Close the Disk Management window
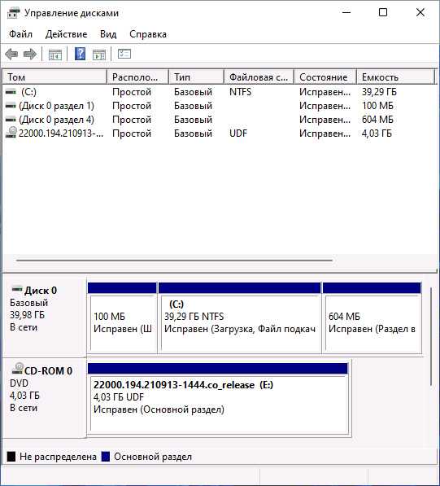The height and width of the screenshot is (486, 440). click(420, 12)
